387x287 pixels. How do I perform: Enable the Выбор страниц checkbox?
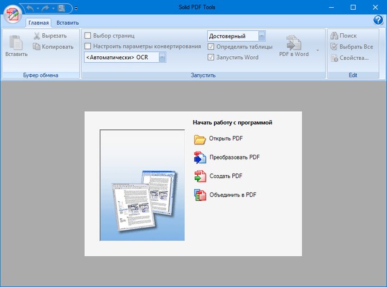point(88,36)
